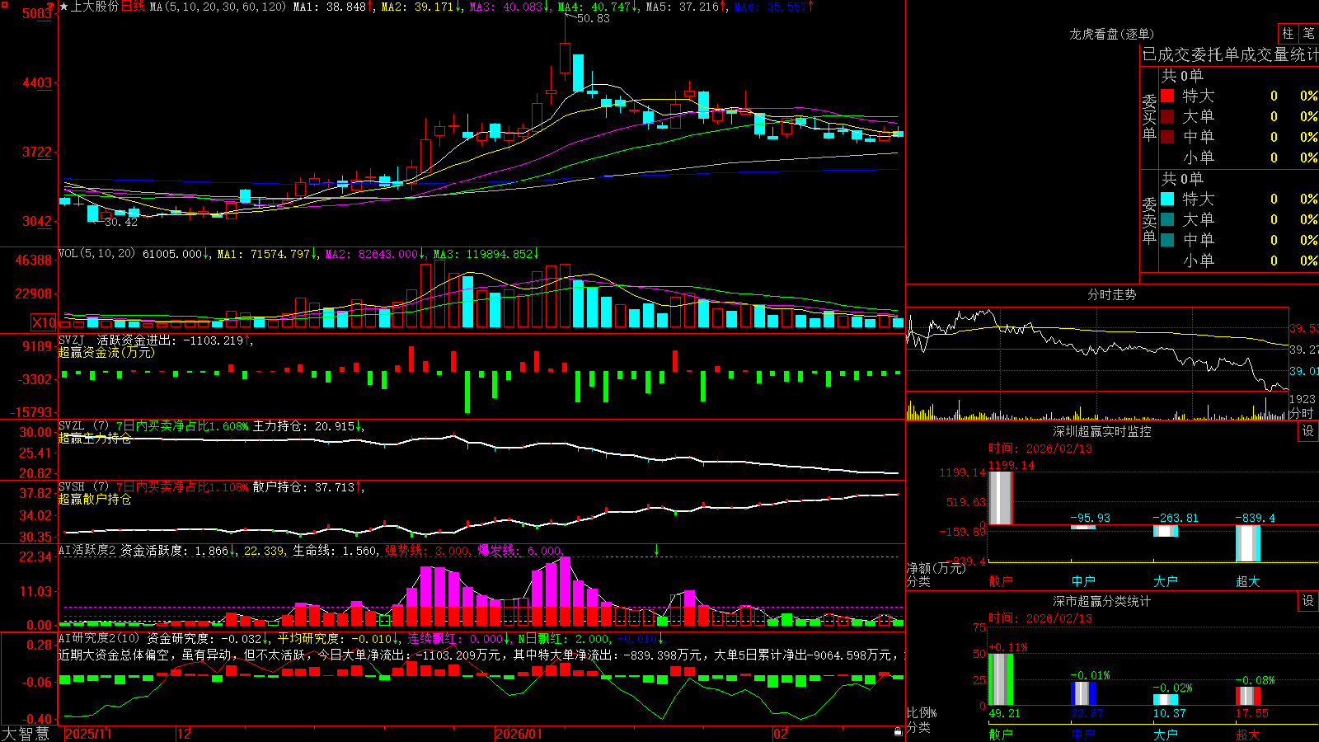The height and width of the screenshot is (742, 1319).
Task: Click the 超赢主力持仓 label
Action: [95, 438]
